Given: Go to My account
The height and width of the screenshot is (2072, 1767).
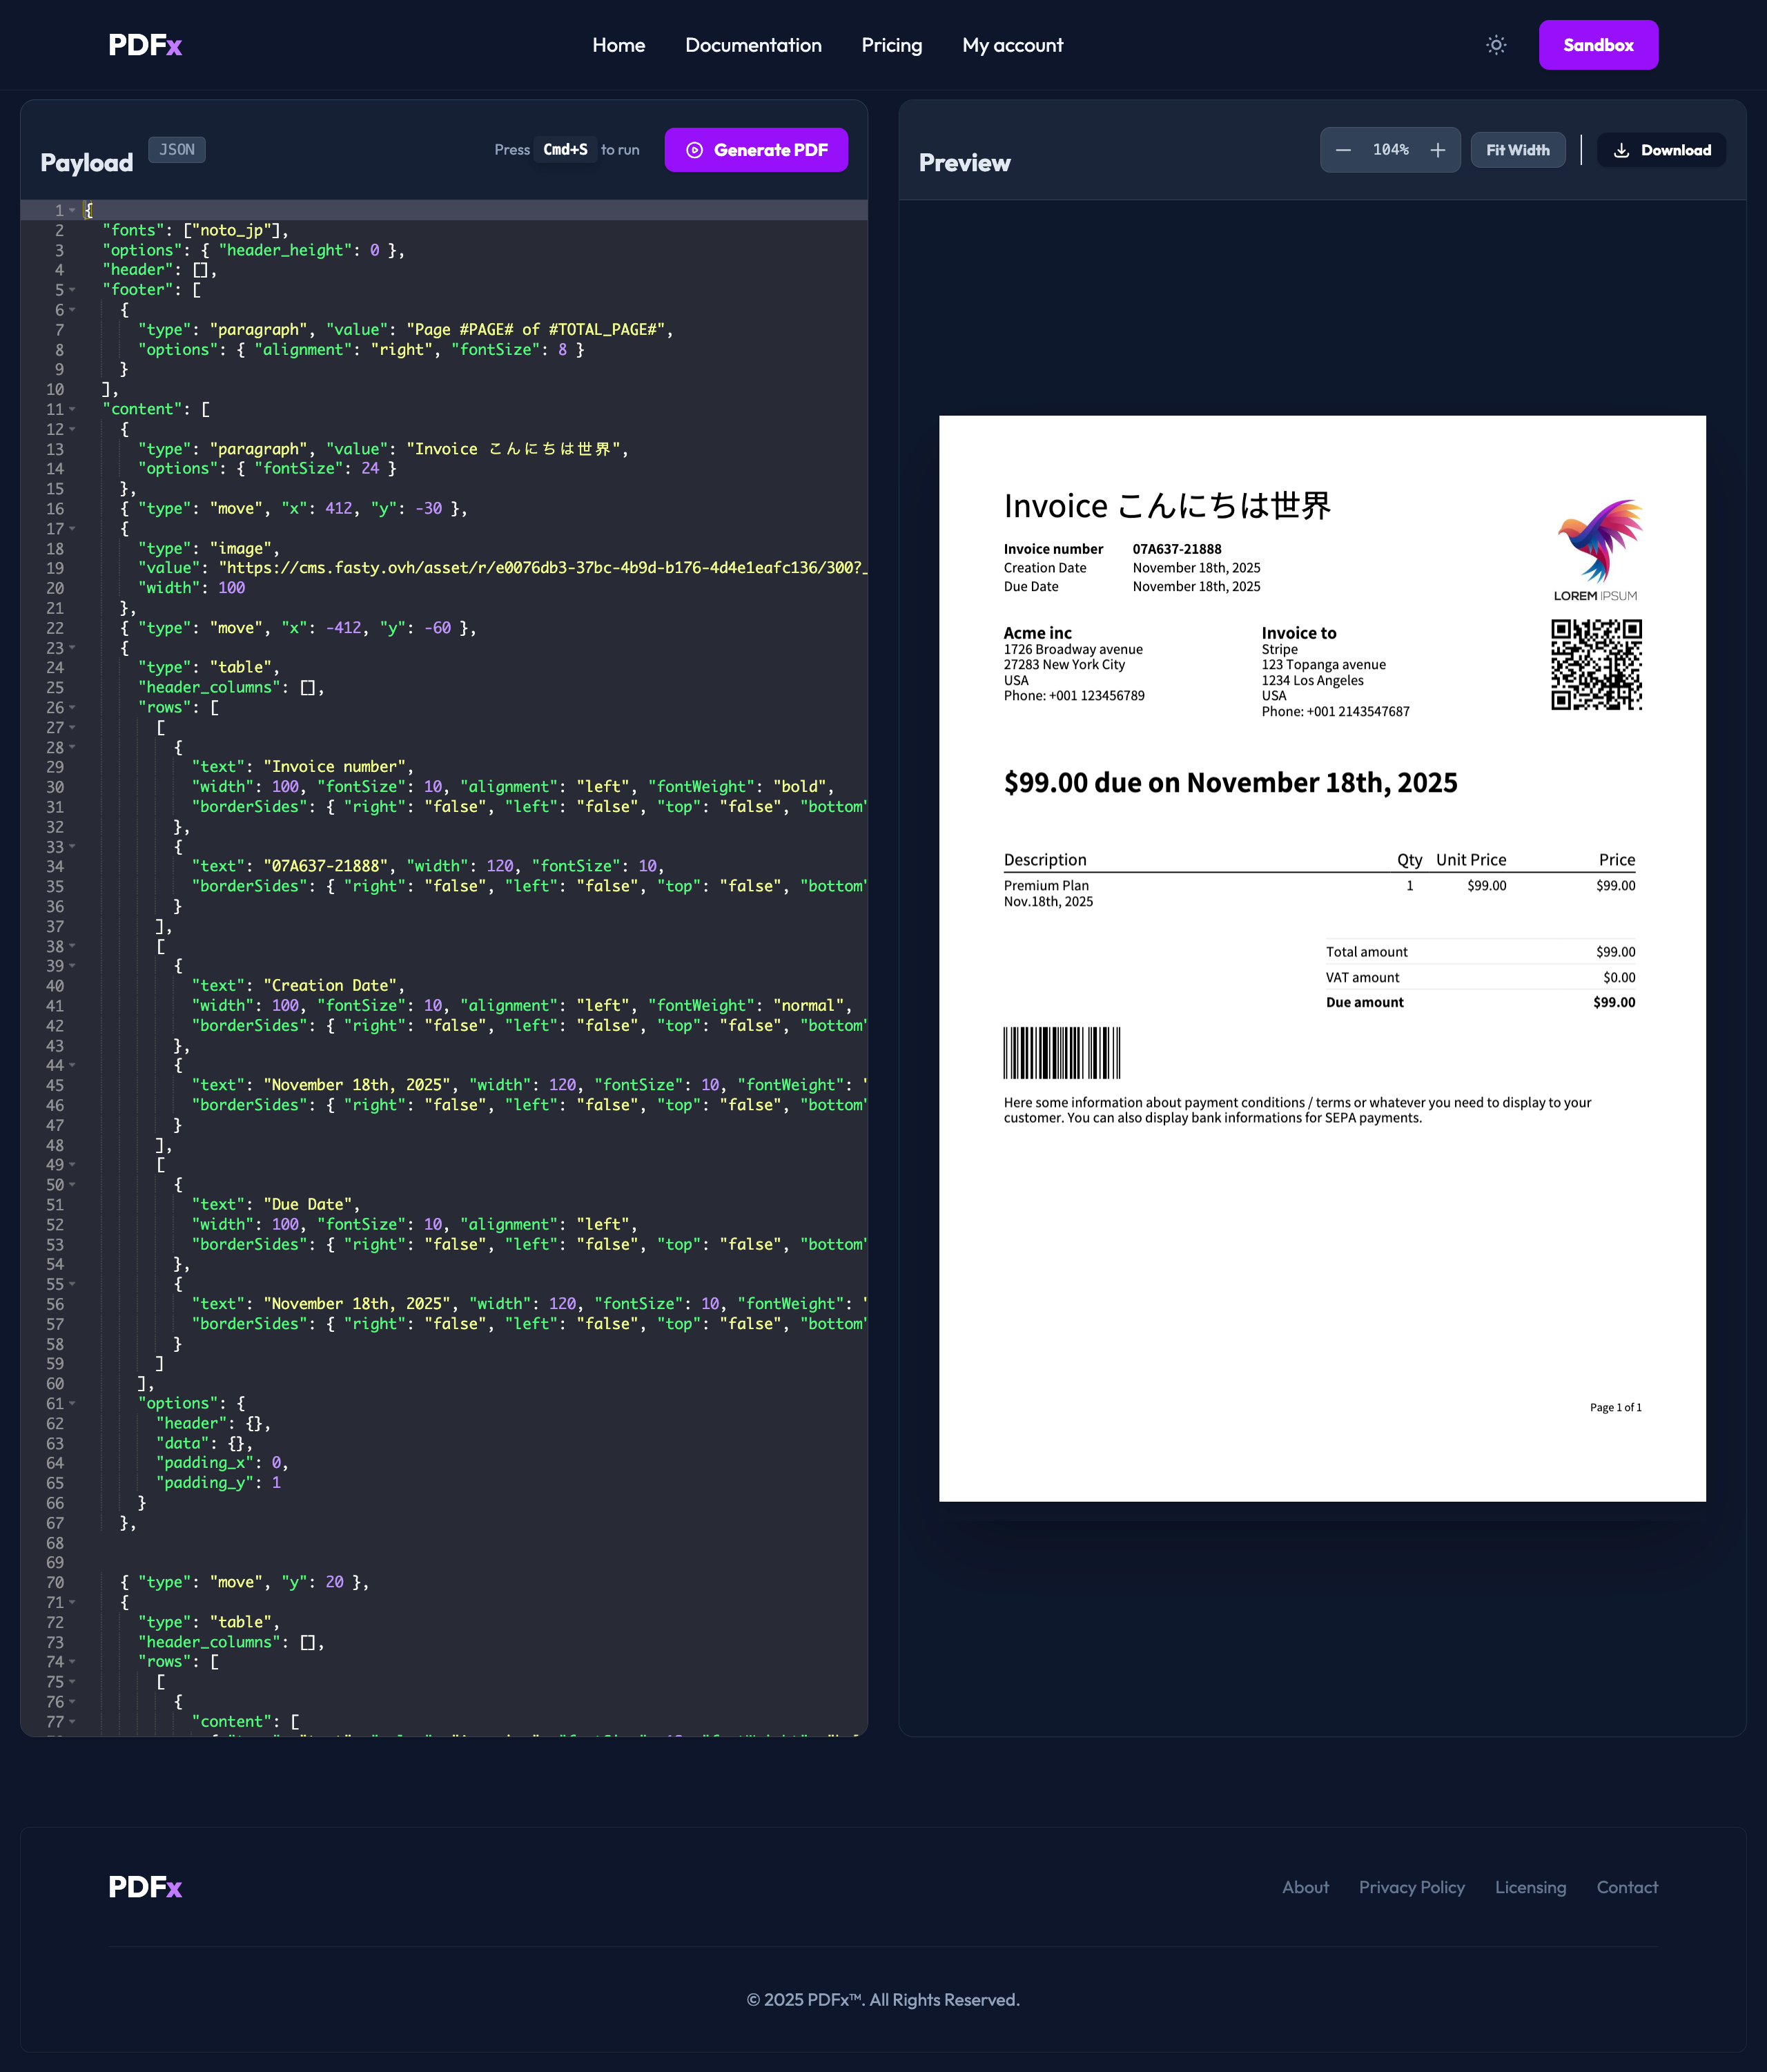Looking at the screenshot, I should pyautogui.click(x=1013, y=45).
